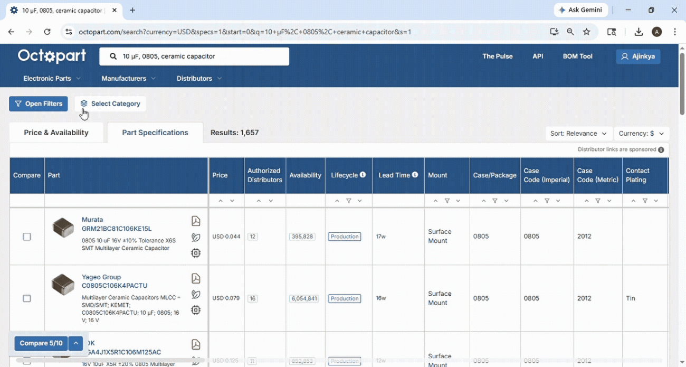The height and width of the screenshot is (367, 686).
Task: Expand the Electronic Parts menu
Action: point(52,79)
